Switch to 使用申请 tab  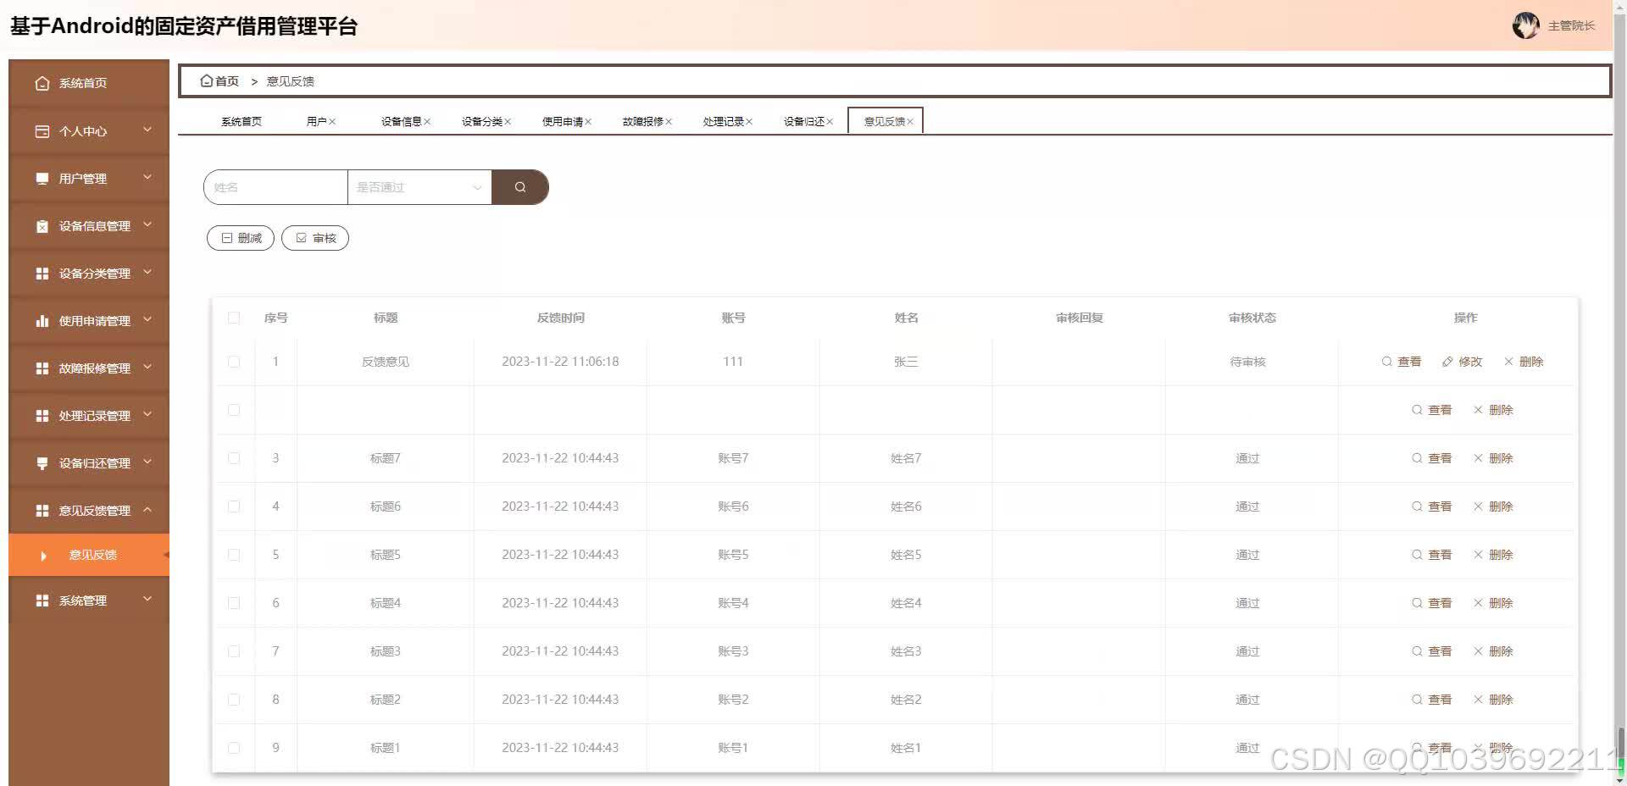[x=562, y=122]
